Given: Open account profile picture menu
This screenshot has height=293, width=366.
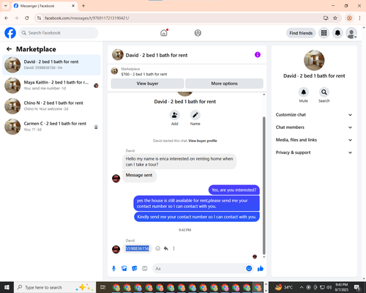Looking at the screenshot, I should point(351,33).
